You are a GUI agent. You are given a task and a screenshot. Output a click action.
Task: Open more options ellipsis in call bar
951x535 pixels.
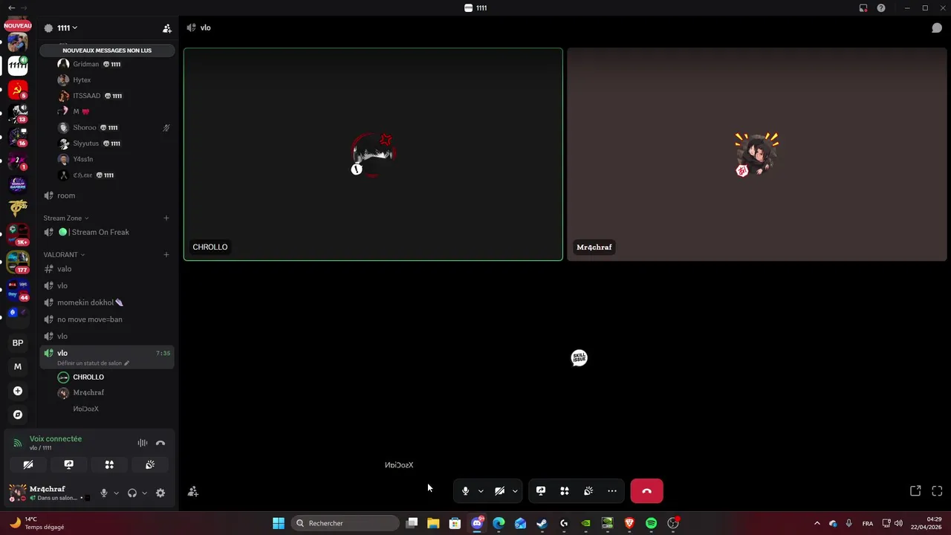(x=612, y=491)
